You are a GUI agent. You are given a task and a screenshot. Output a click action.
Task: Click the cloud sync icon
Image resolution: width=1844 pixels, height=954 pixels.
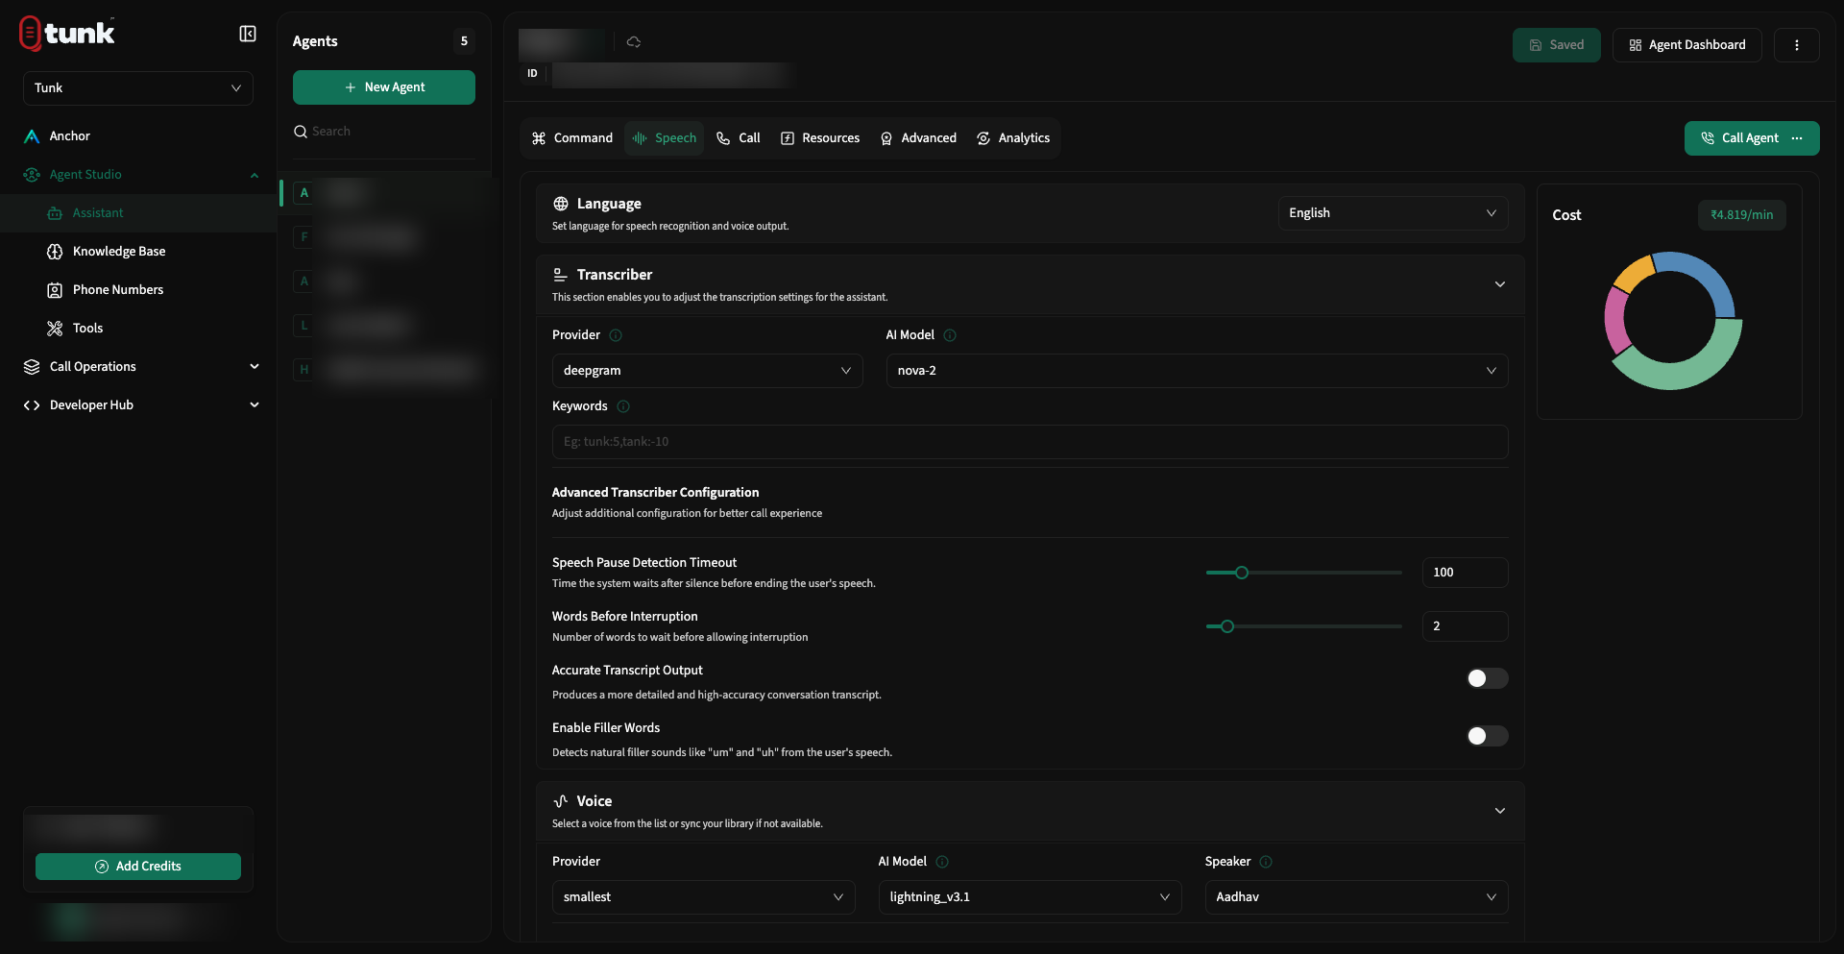point(634,42)
